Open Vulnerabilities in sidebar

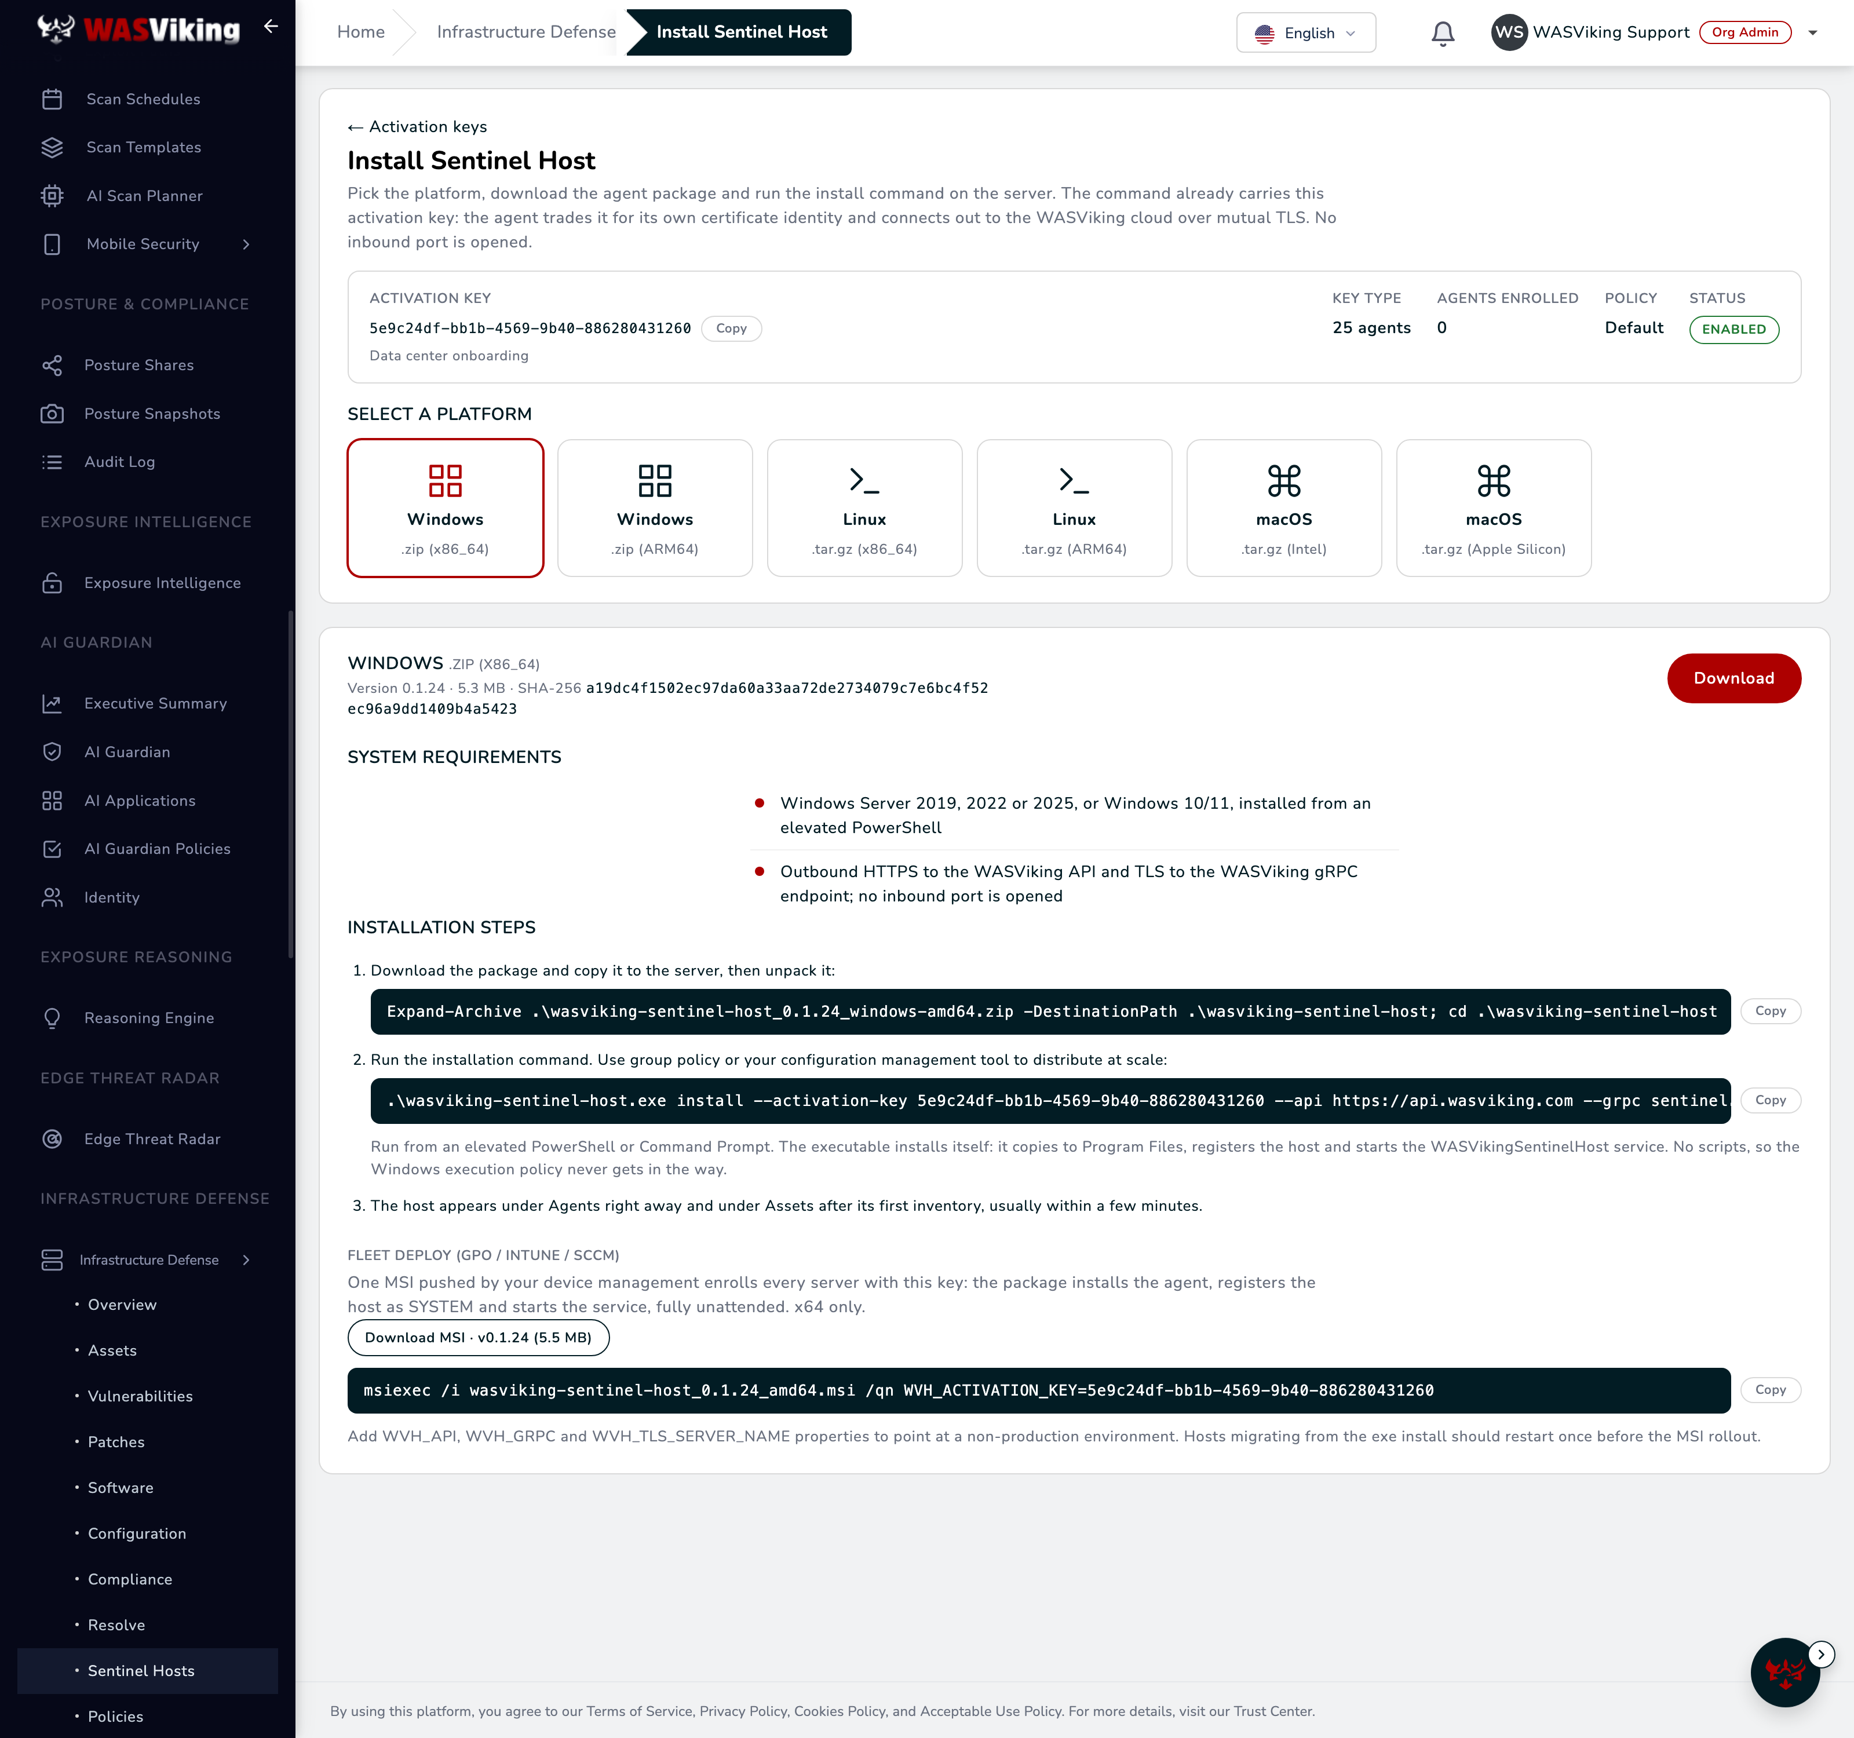[140, 1396]
